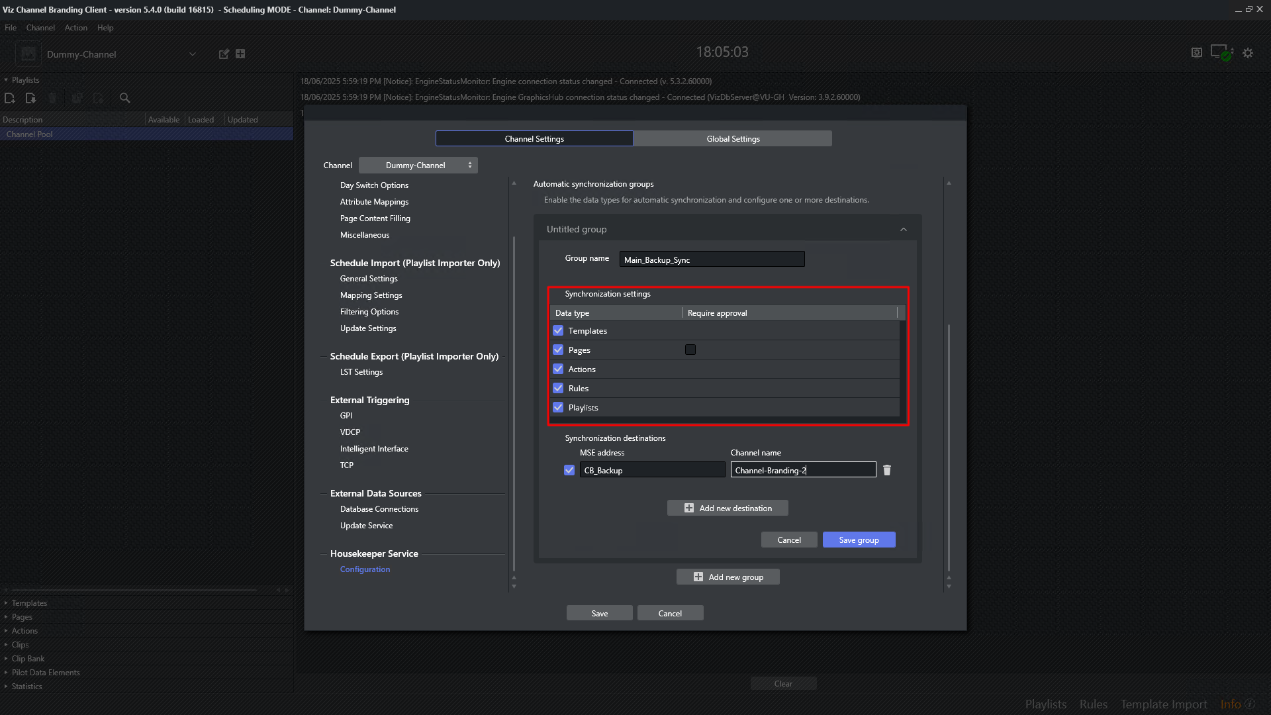The width and height of the screenshot is (1271, 715).
Task: Enable Require approval for Pages
Action: click(690, 350)
